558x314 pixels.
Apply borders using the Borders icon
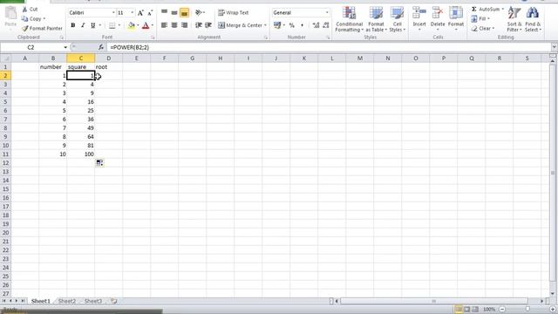click(x=112, y=25)
